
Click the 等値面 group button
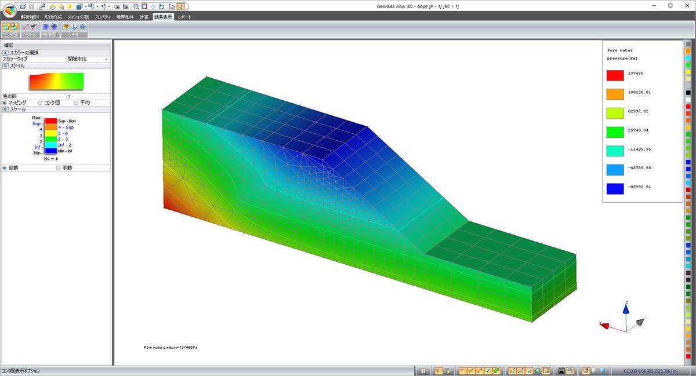49,30
